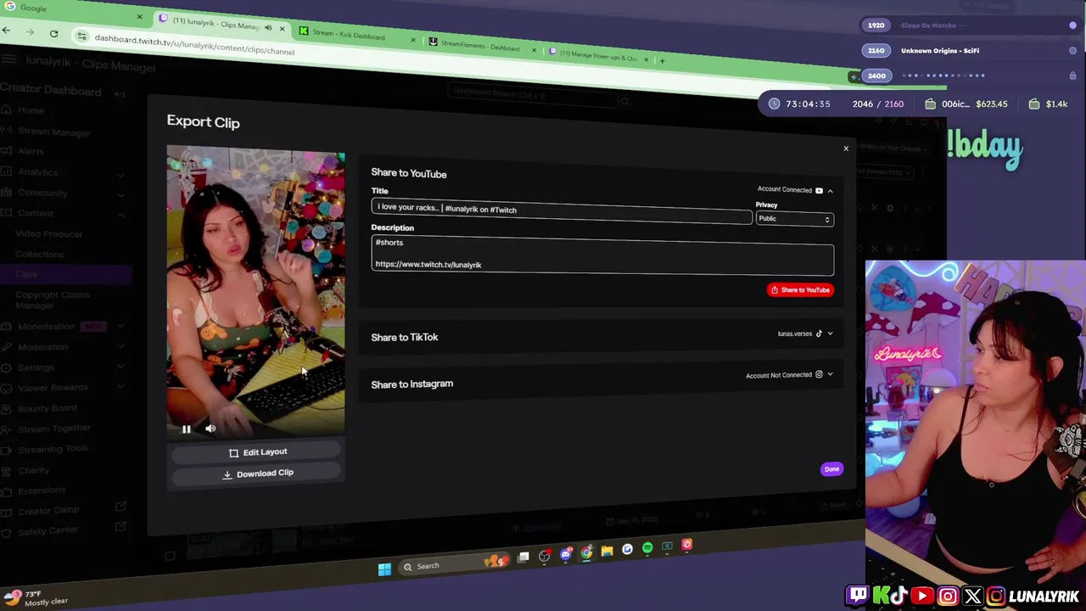Go forward in the browser

(30, 32)
